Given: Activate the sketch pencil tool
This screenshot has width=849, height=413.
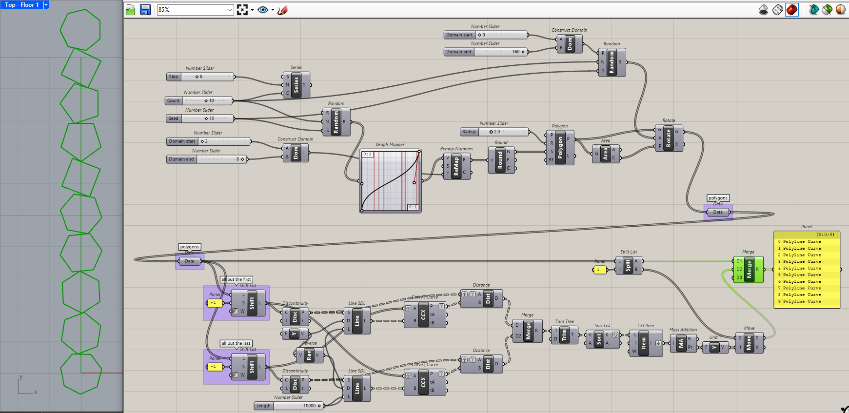Looking at the screenshot, I should tap(282, 10).
